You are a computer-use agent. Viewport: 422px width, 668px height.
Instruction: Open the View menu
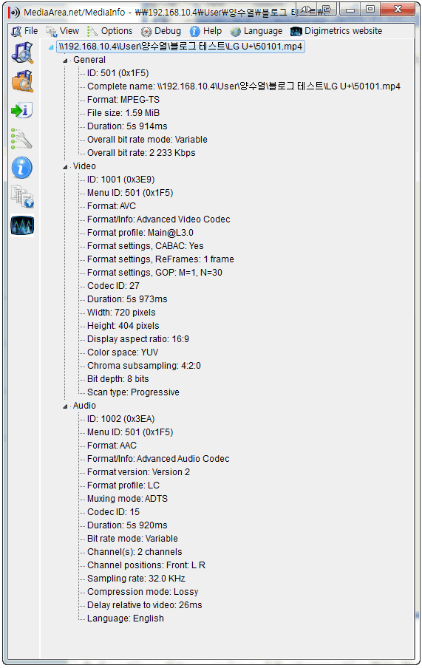point(63,31)
